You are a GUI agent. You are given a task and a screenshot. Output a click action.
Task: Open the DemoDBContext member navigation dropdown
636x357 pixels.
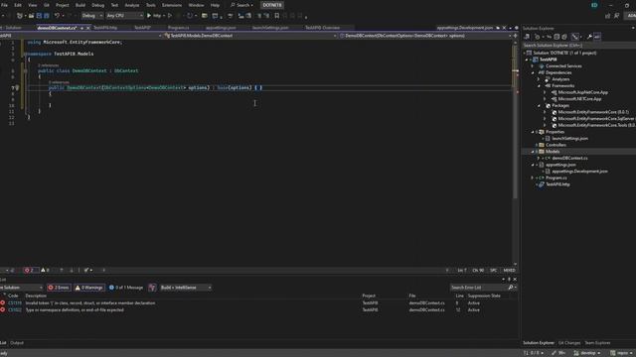tap(425, 36)
